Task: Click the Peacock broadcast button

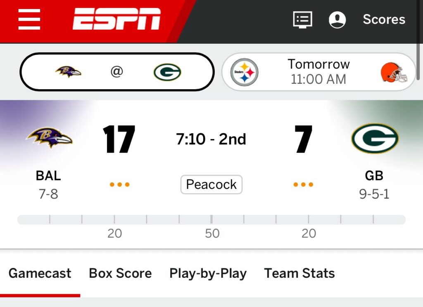Action: [211, 184]
